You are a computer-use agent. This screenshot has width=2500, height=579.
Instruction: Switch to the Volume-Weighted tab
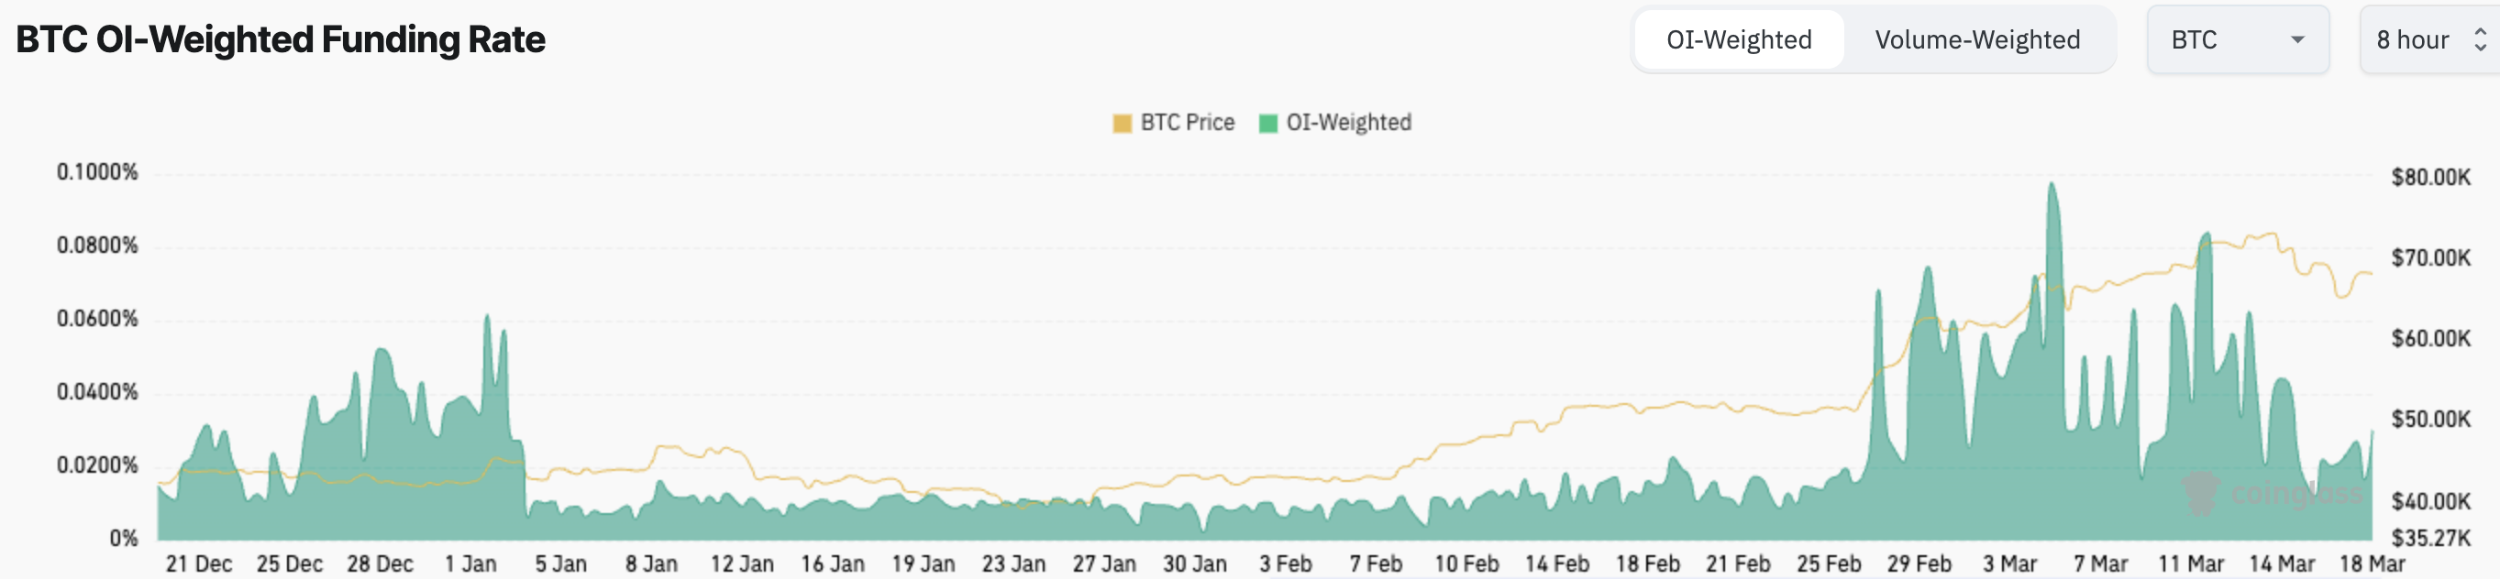(x=1977, y=39)
